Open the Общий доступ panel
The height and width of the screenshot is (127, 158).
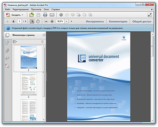[x=142, y=21]
